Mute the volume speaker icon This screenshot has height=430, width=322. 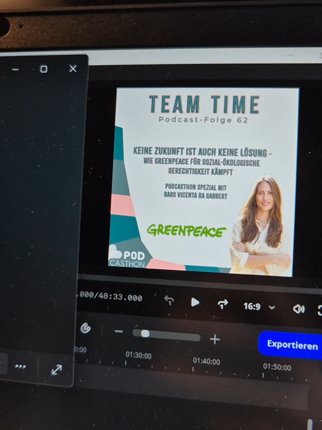point(299,309)
